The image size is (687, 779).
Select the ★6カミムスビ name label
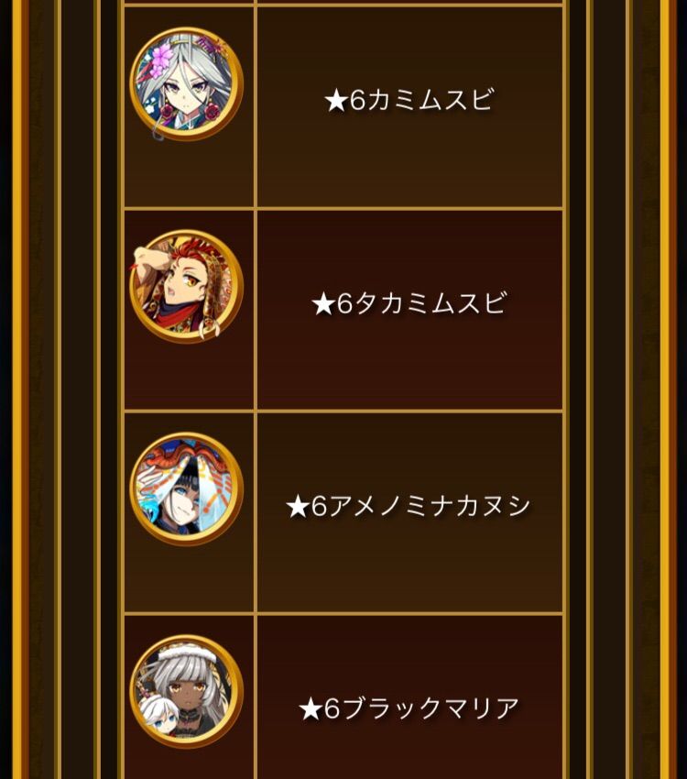click(x=409, y=100)
